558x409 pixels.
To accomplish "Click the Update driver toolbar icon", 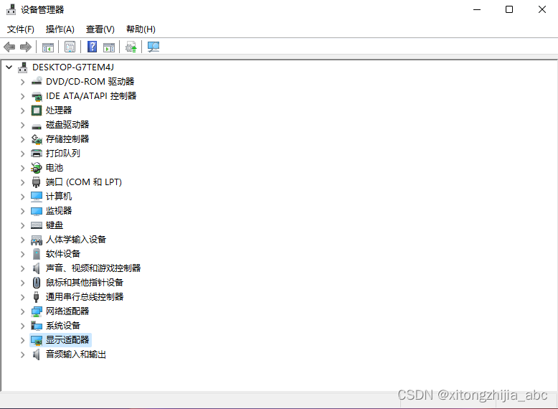I will pyautogui.click(x=131, y=47).
